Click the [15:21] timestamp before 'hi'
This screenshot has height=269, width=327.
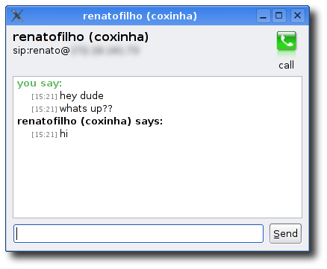(x=45, y=134)
